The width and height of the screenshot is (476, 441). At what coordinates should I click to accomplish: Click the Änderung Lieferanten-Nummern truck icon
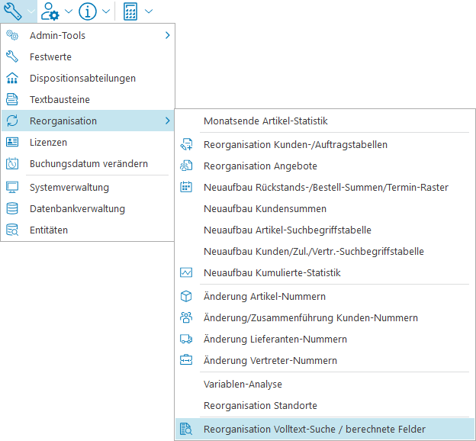pos(186,339)
